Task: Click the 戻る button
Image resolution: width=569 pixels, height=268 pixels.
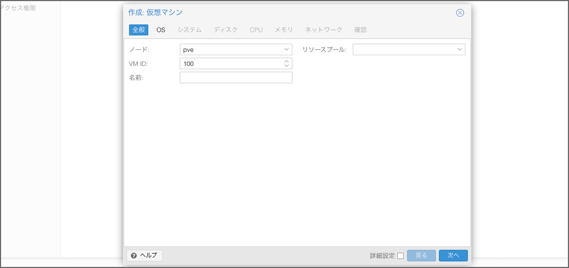Action: (x=421, y=255)
